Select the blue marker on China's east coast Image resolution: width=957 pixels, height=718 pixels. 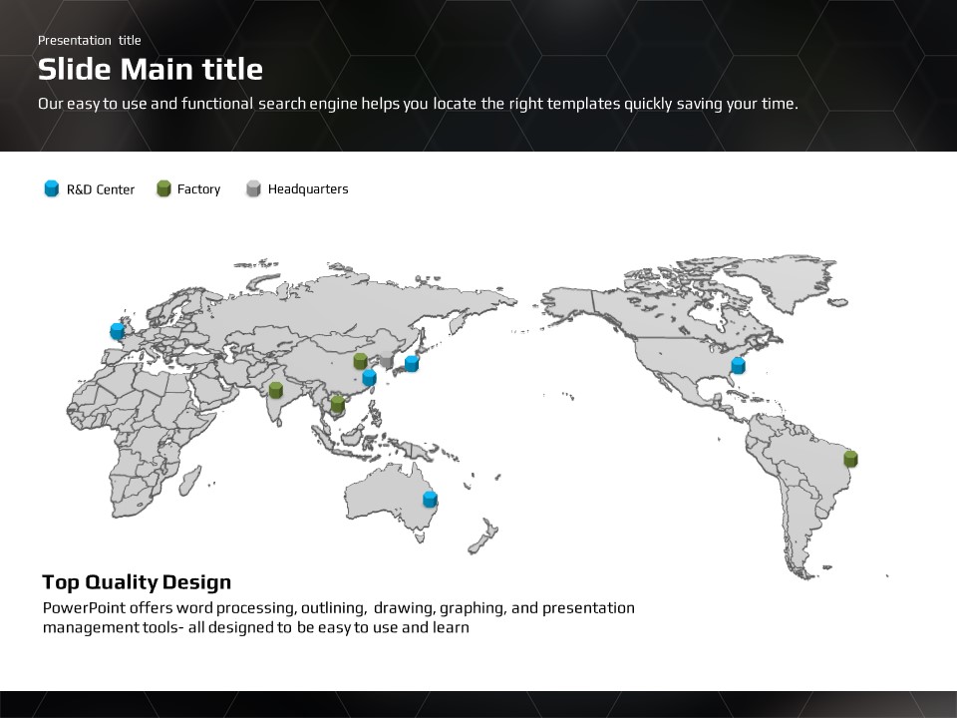[370, 378]
